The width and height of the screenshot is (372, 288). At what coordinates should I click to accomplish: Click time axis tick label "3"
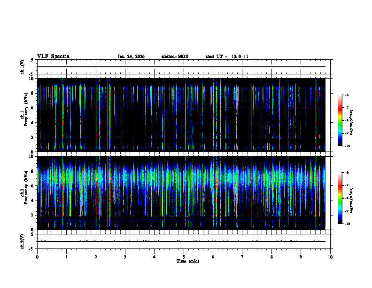125,257
